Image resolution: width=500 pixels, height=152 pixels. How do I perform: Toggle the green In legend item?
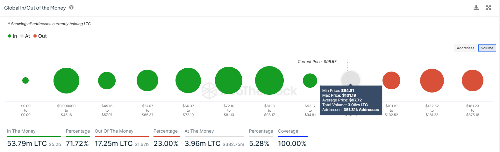point(12,36)
